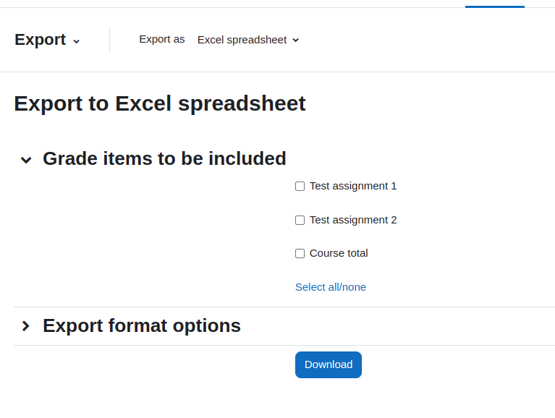The width and height of the screenshot is (555, 418).
Task: Click the Export format options heading
Action: [x=142, y=325]
